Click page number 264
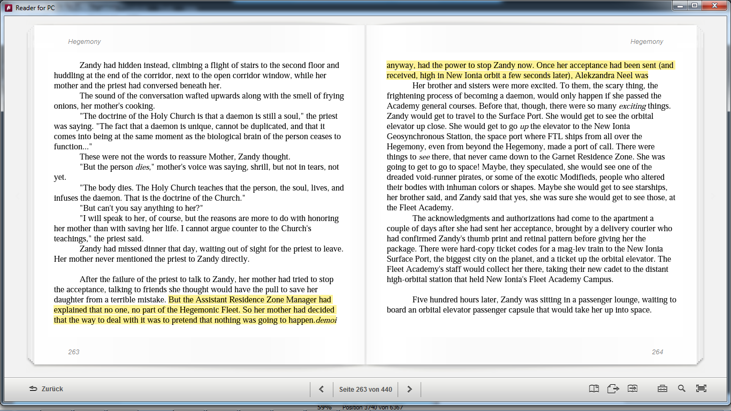This screenshot has width=731, height=411. (x=657, y=352)
